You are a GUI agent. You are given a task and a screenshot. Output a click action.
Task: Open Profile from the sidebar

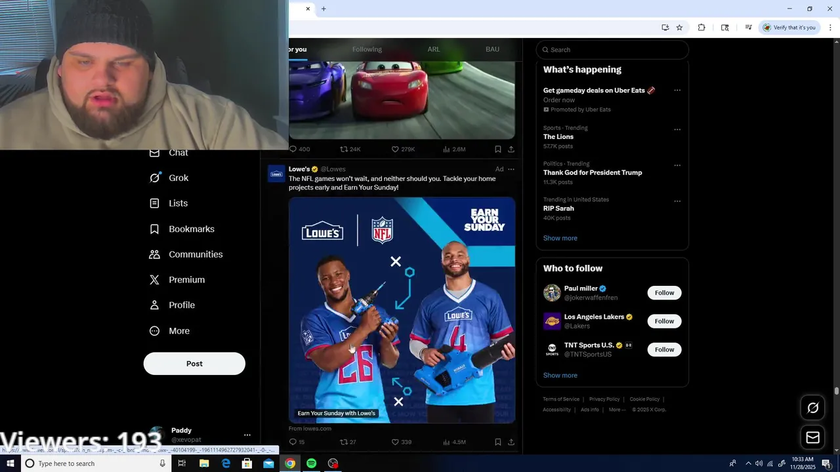click(x=172, y=305)
